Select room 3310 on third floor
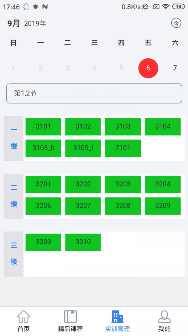 tap(83, 242)
